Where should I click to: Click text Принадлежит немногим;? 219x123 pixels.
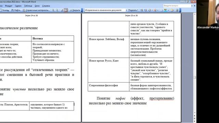[47, 51]
